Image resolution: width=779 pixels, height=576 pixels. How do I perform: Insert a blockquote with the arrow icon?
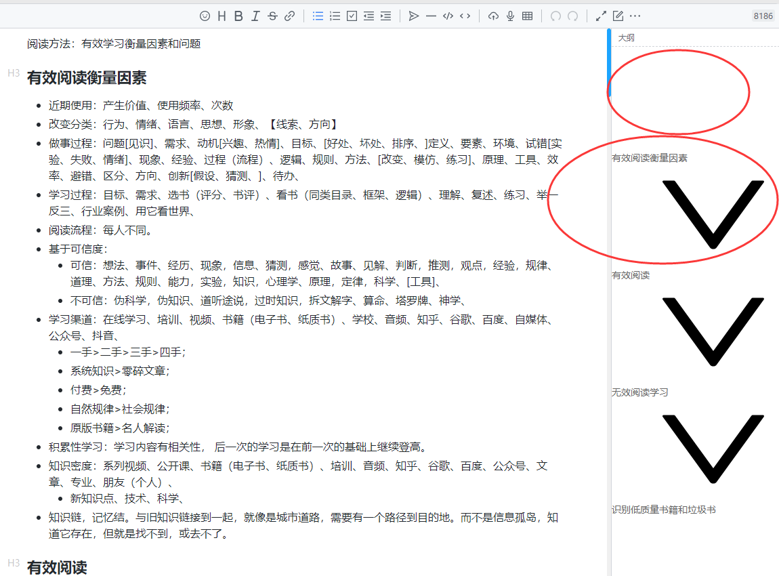tap(413, 16)
